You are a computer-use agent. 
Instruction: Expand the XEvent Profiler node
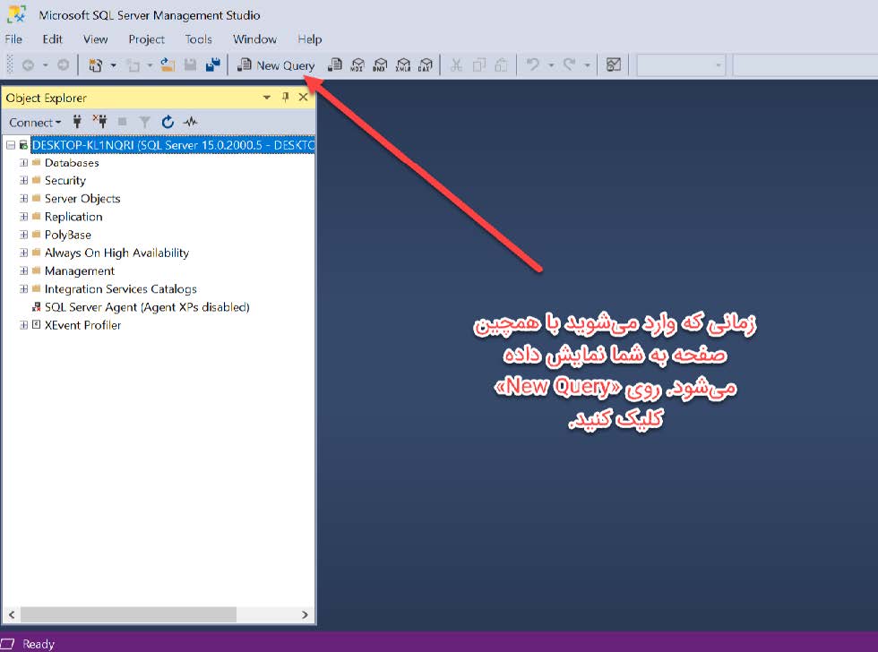(23, 325)
